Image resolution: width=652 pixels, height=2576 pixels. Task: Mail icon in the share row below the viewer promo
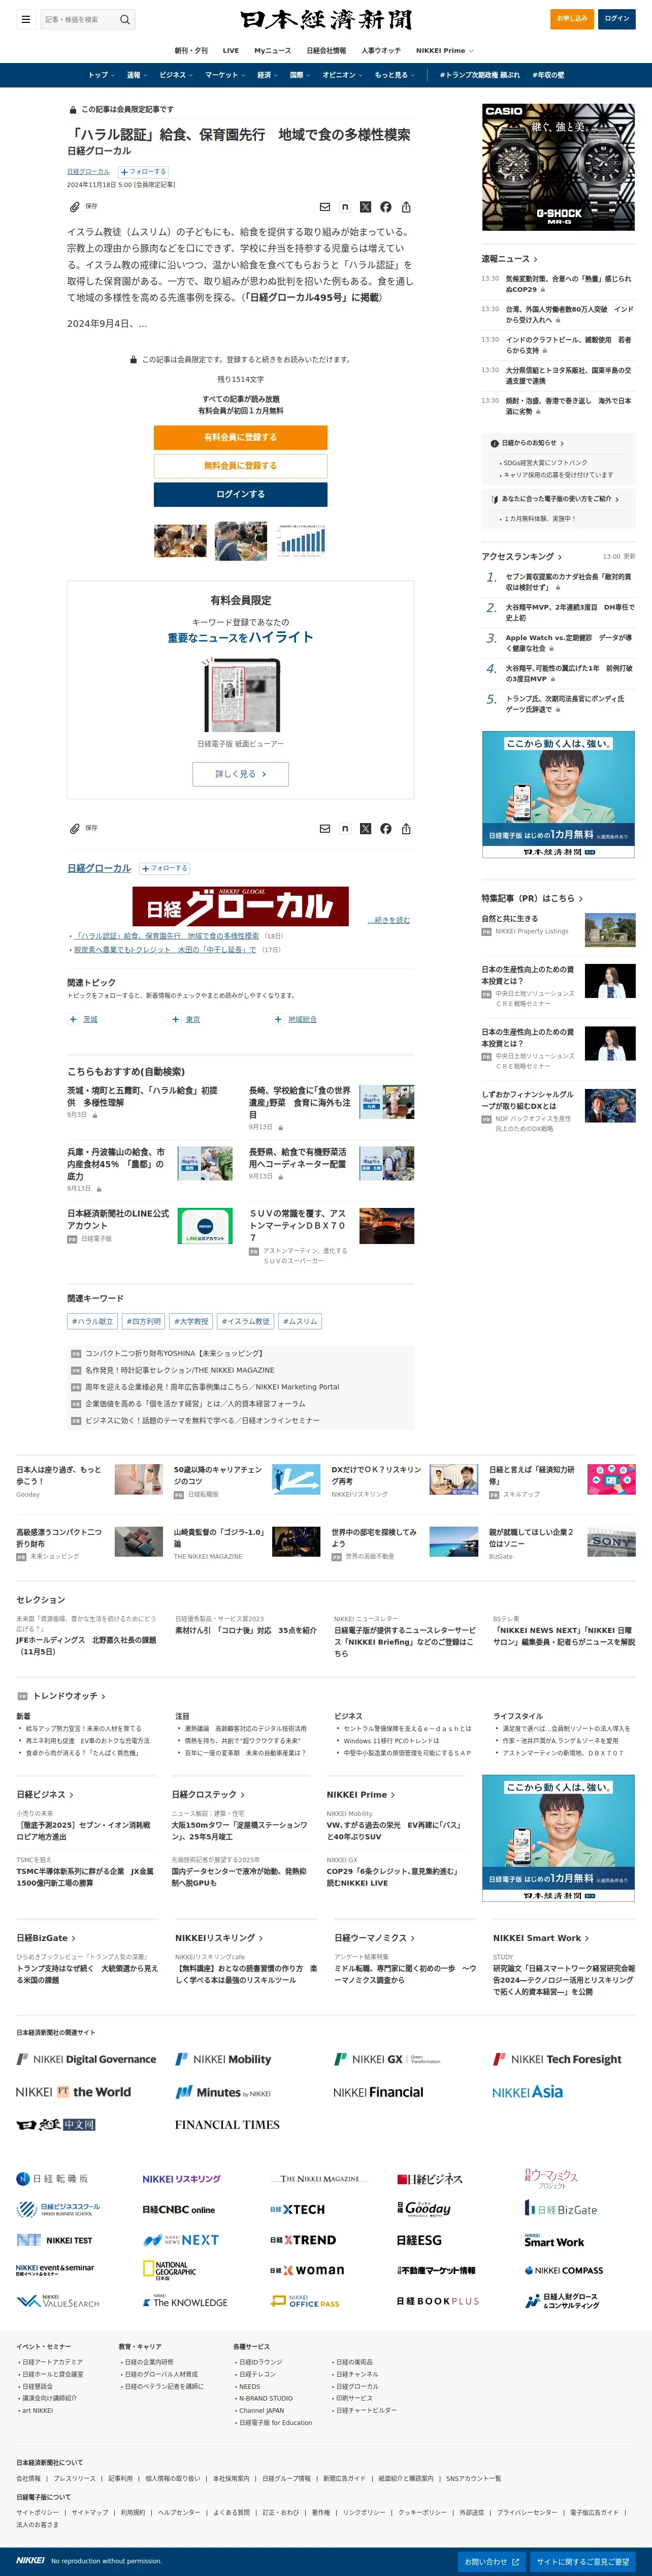click(324, 828)
